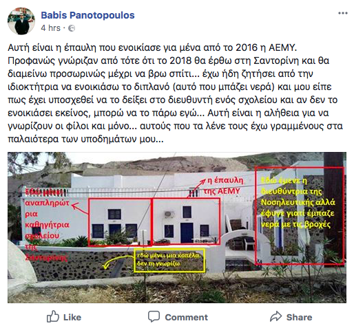Click red text "η έπαυλη της ΑΕΜΥ" in photo
This screenshot has width=354, height=330.
pos(223,186)
